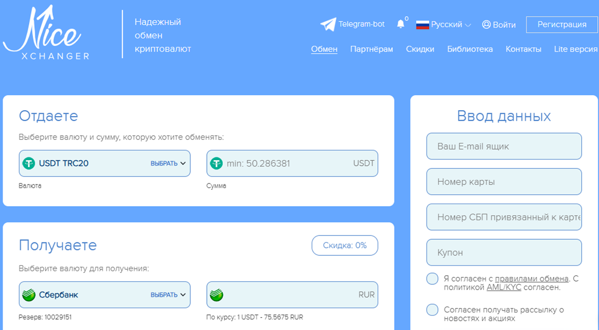Open the Telegram-bot link
This screenshot has width=599, height=330.
361,24
